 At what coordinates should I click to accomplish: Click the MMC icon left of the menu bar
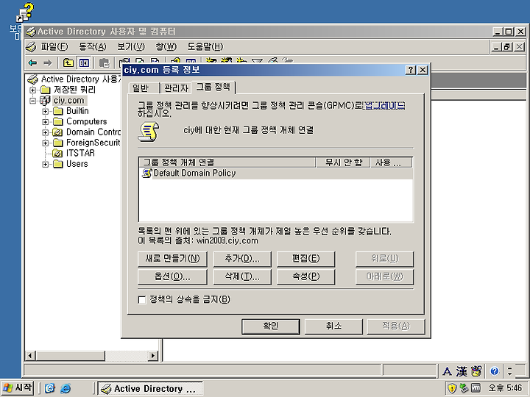click(31, 46)
